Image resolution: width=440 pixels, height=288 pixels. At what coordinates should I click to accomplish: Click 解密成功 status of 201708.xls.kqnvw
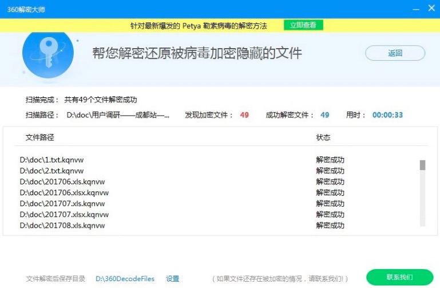click(x=330, y=226)
